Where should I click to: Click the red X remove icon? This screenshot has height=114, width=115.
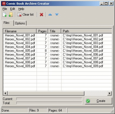pos(41,15)
